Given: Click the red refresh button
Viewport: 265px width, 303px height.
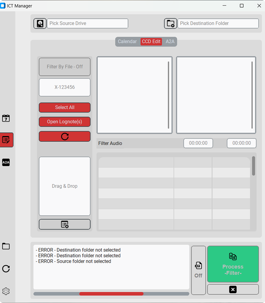Looking at the screenshot, I should (x=65, y=136).
